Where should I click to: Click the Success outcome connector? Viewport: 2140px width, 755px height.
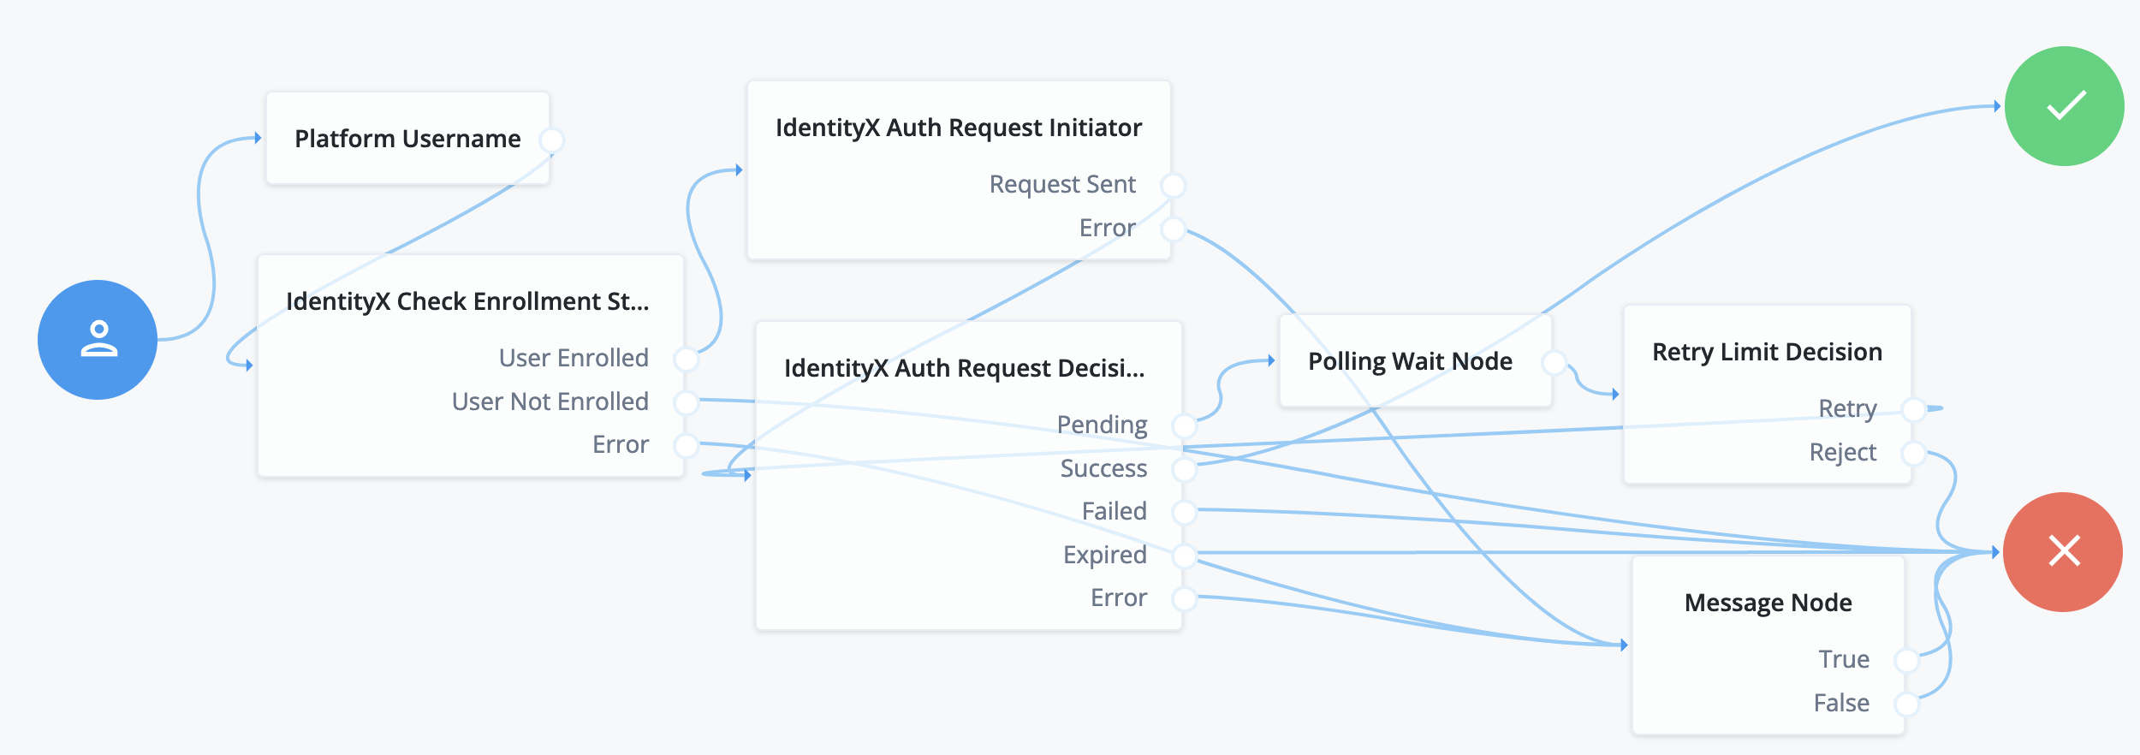(x=1184, y=469)
